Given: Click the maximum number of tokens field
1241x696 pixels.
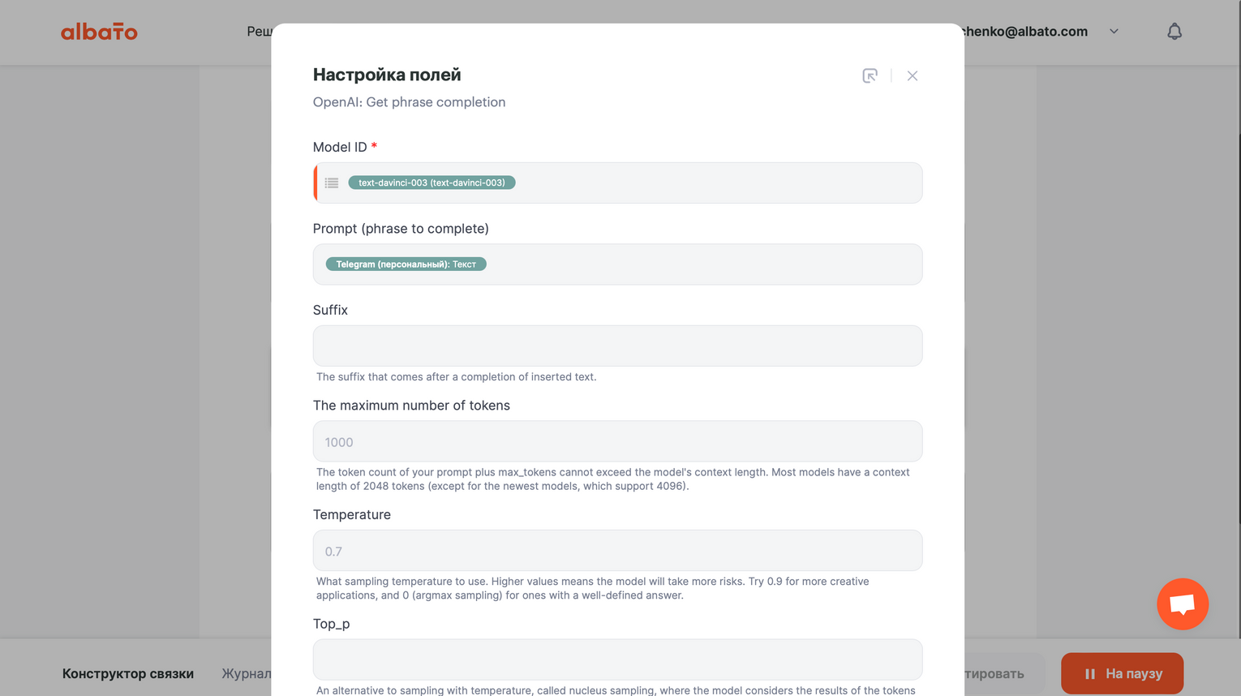Looking at the screenshot, I should pyautogui.click(x=617, y=441).
